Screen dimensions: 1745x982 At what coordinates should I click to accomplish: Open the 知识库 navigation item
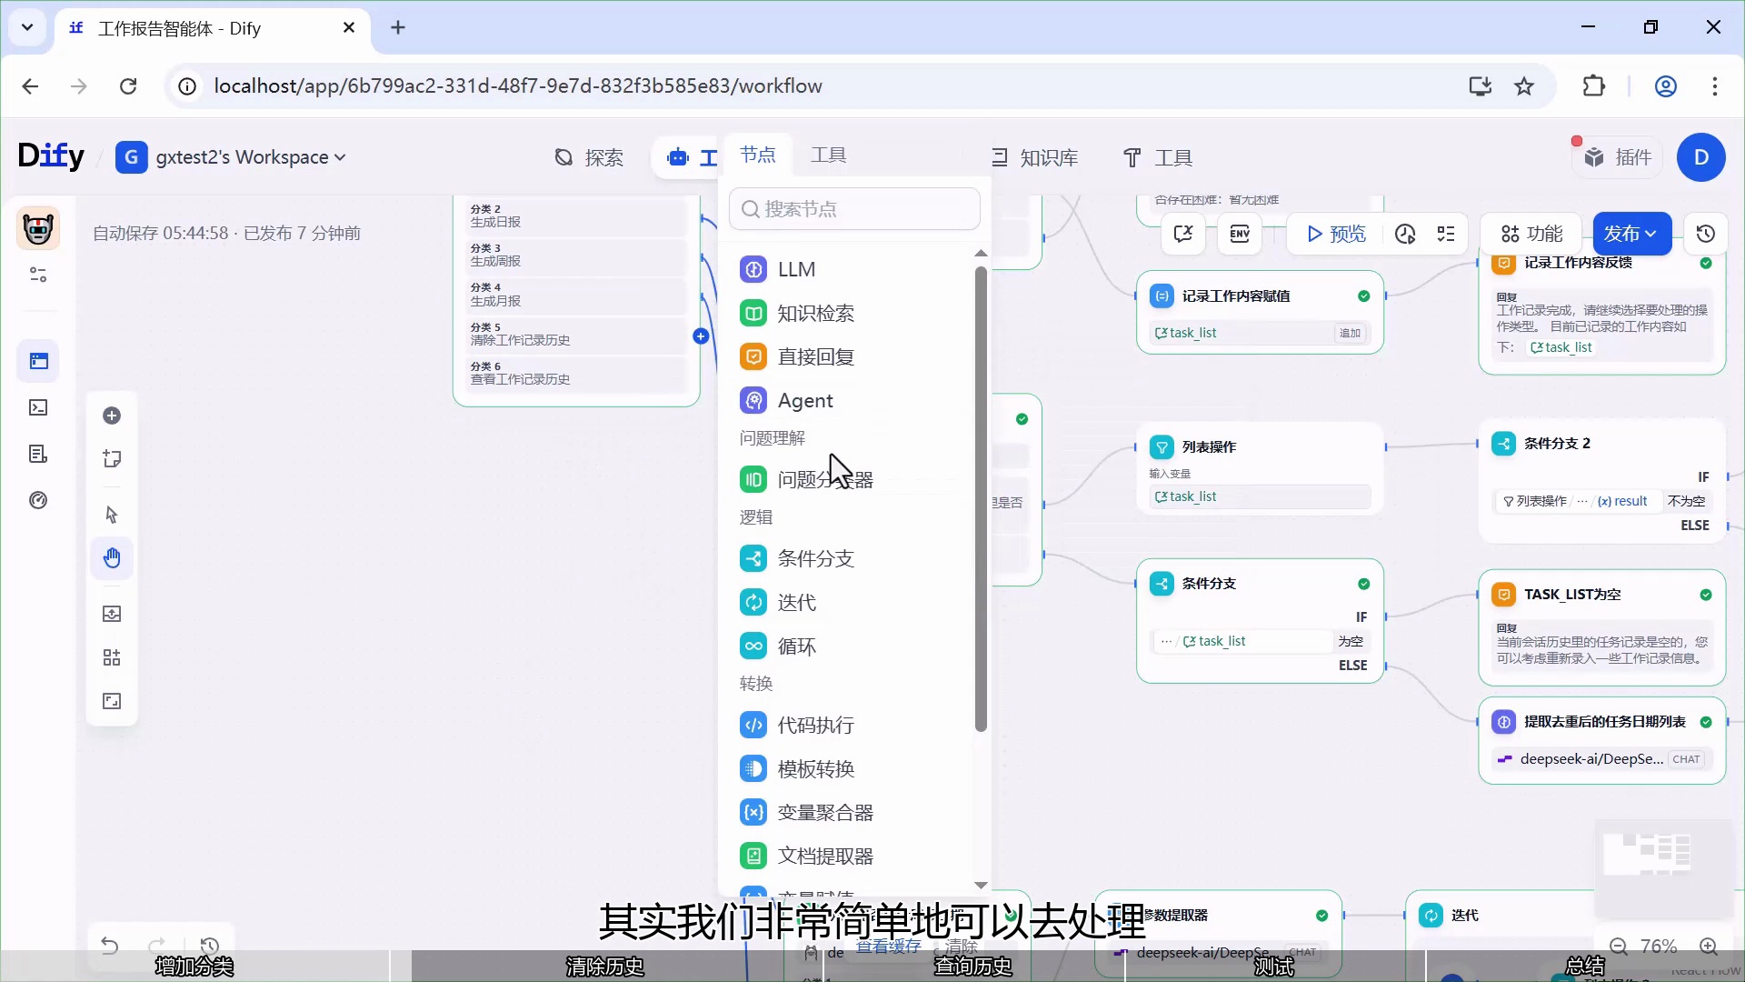coord(1035,158)
